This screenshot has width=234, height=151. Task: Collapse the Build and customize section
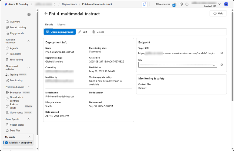pos(29,41)
